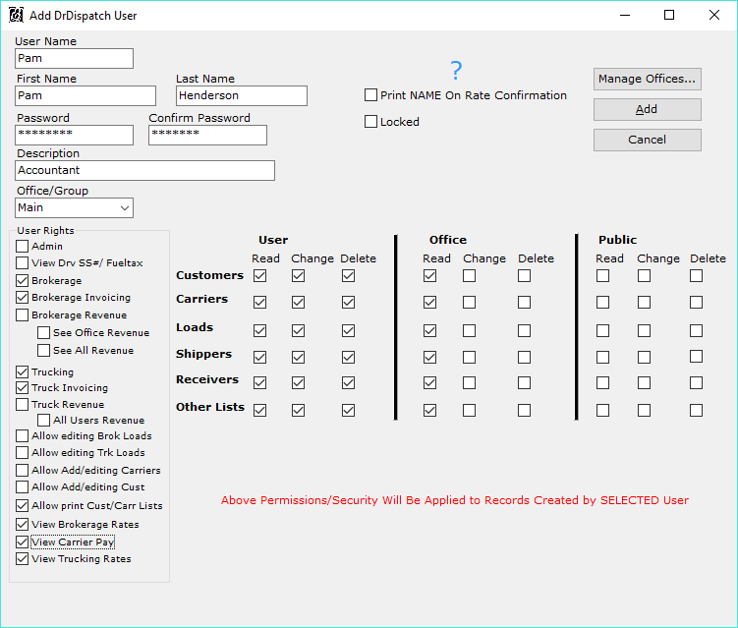
Task: Uncheck Office Read for Loads
Action: click(429, 331)
